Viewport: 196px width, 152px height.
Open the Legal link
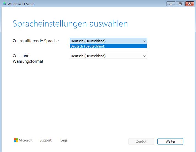[x=64, y=140]
